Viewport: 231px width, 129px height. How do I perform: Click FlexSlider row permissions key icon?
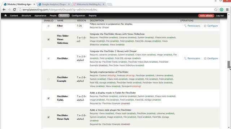pyautogui.click(x=185, y=58)
